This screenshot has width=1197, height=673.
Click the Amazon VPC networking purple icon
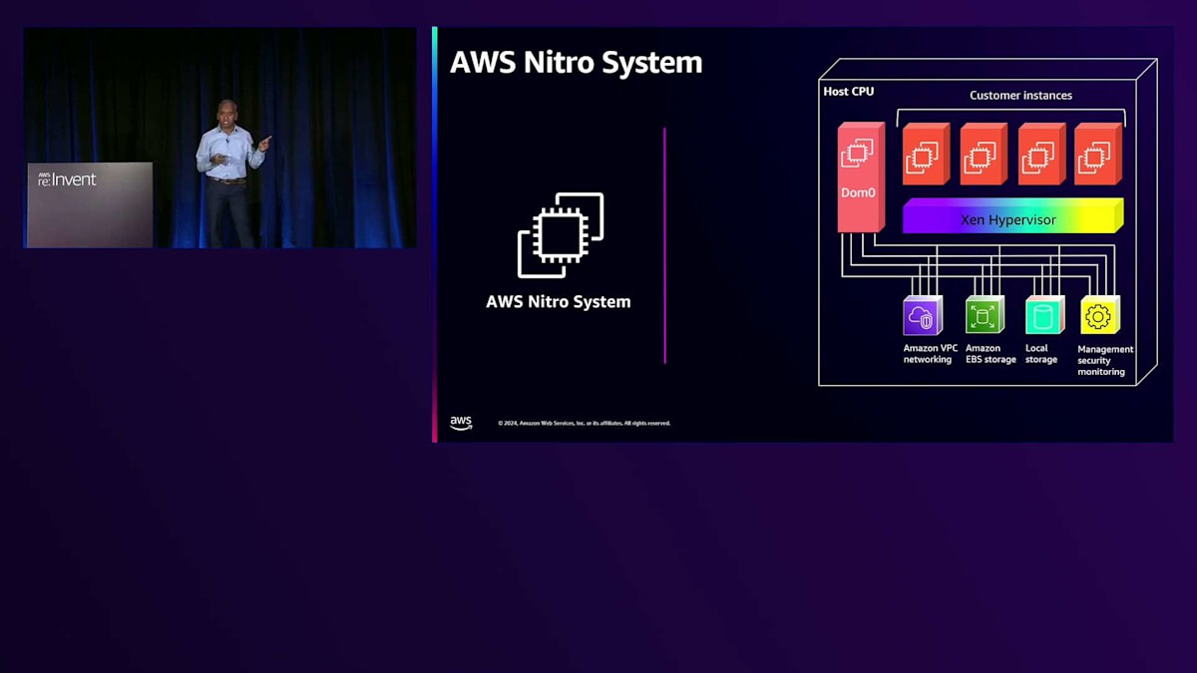tap(922, 316)
